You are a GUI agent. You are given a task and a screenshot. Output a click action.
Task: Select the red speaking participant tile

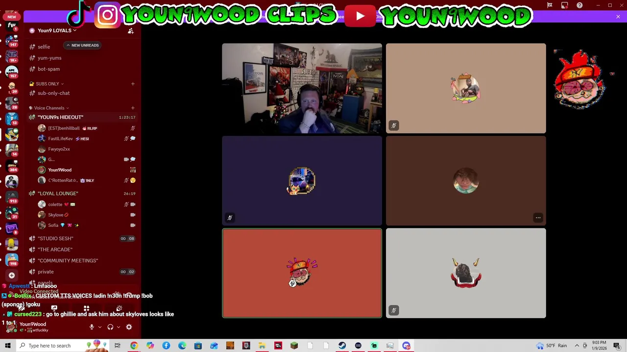[x=302, y=273]
